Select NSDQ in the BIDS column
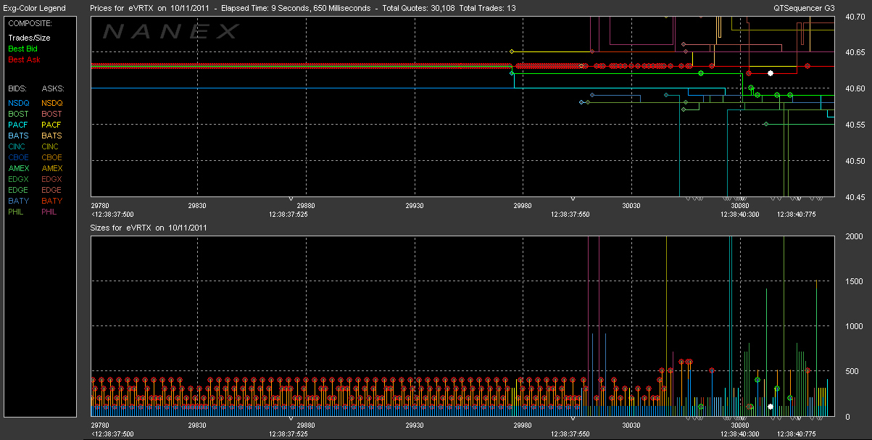Viewport: 872px width, 440px height. [18, 103]
